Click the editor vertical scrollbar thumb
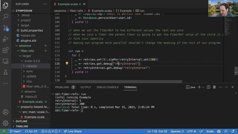 (x=236, y=71)
